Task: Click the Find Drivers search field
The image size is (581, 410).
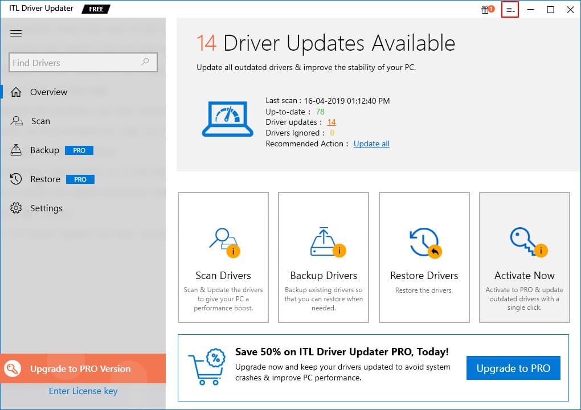Action: click(x=83, y=62)
